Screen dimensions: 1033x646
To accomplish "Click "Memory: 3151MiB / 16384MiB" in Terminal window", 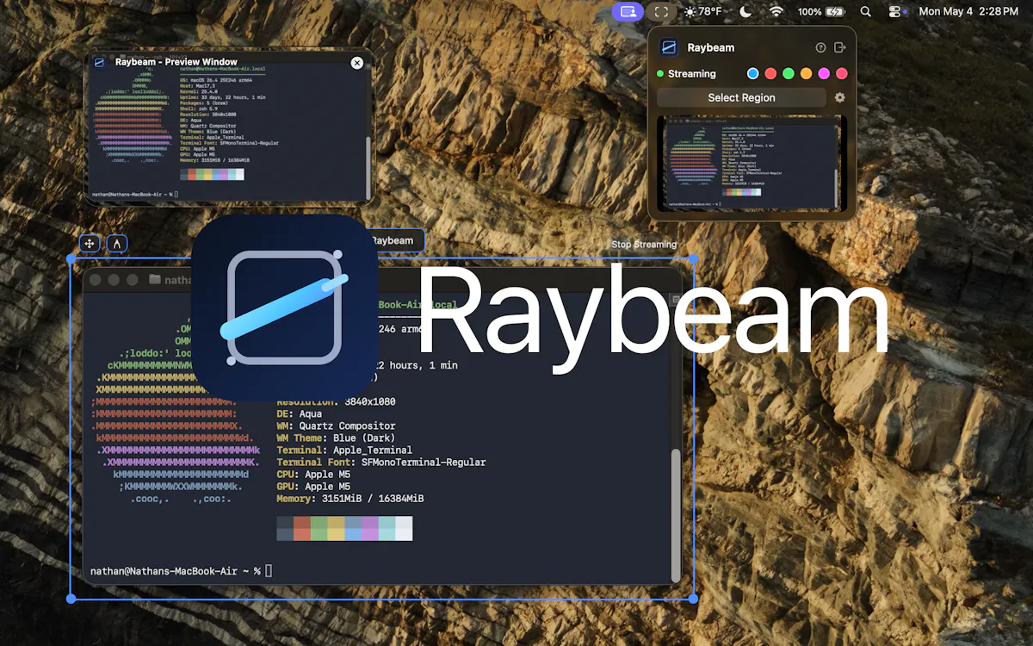I will (350, 499).
